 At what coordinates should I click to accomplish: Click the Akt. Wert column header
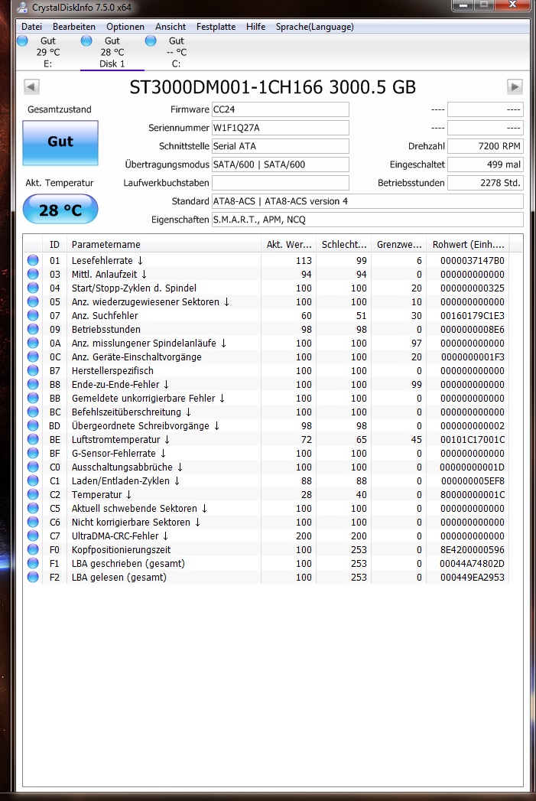[x=288, y=244]
